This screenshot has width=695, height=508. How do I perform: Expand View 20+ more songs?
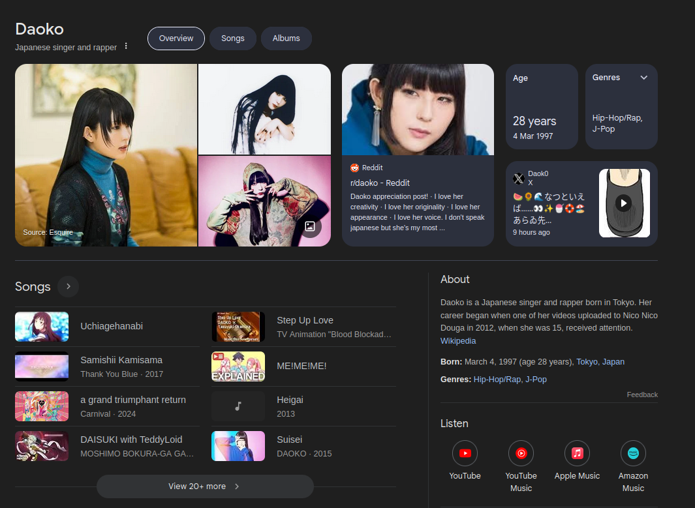click(x=205, y=486)
